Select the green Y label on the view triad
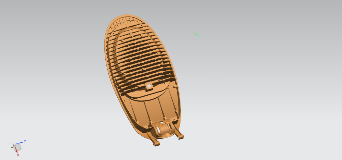This screenshot has height=160, width=342. click(12, 148)
